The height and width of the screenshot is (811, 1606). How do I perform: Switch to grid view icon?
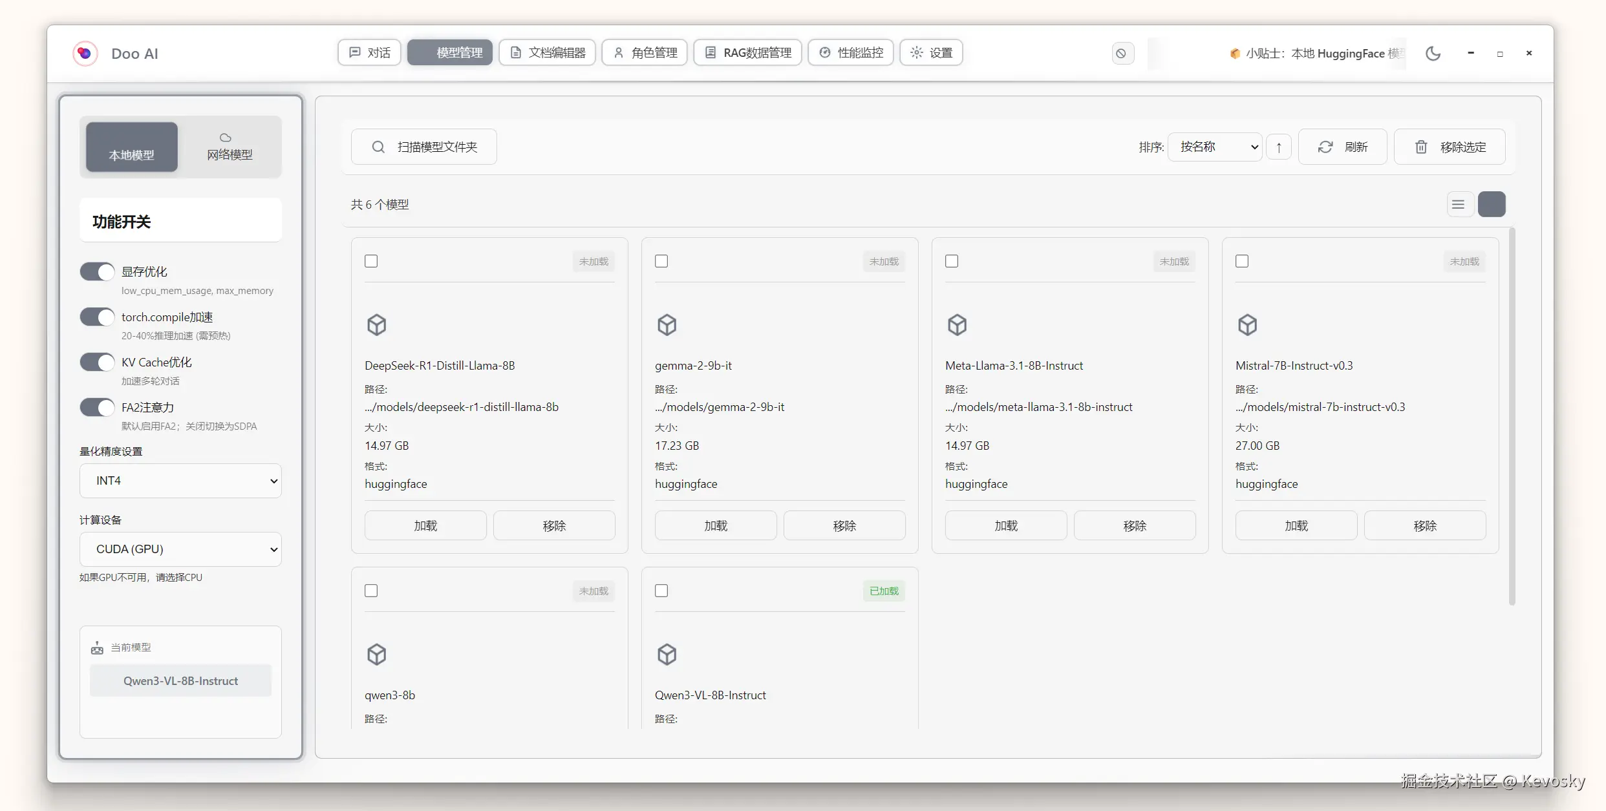(1492, 205)
